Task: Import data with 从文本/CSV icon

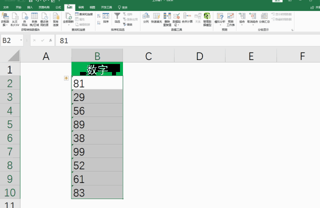Action: [x=14, y=16]
